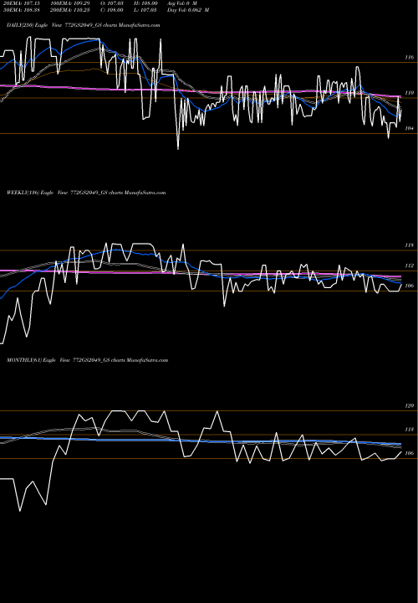Click the open price O: 107.03
Image resolution: width=418 pixels, height=603 pixels.
point(112,3)
